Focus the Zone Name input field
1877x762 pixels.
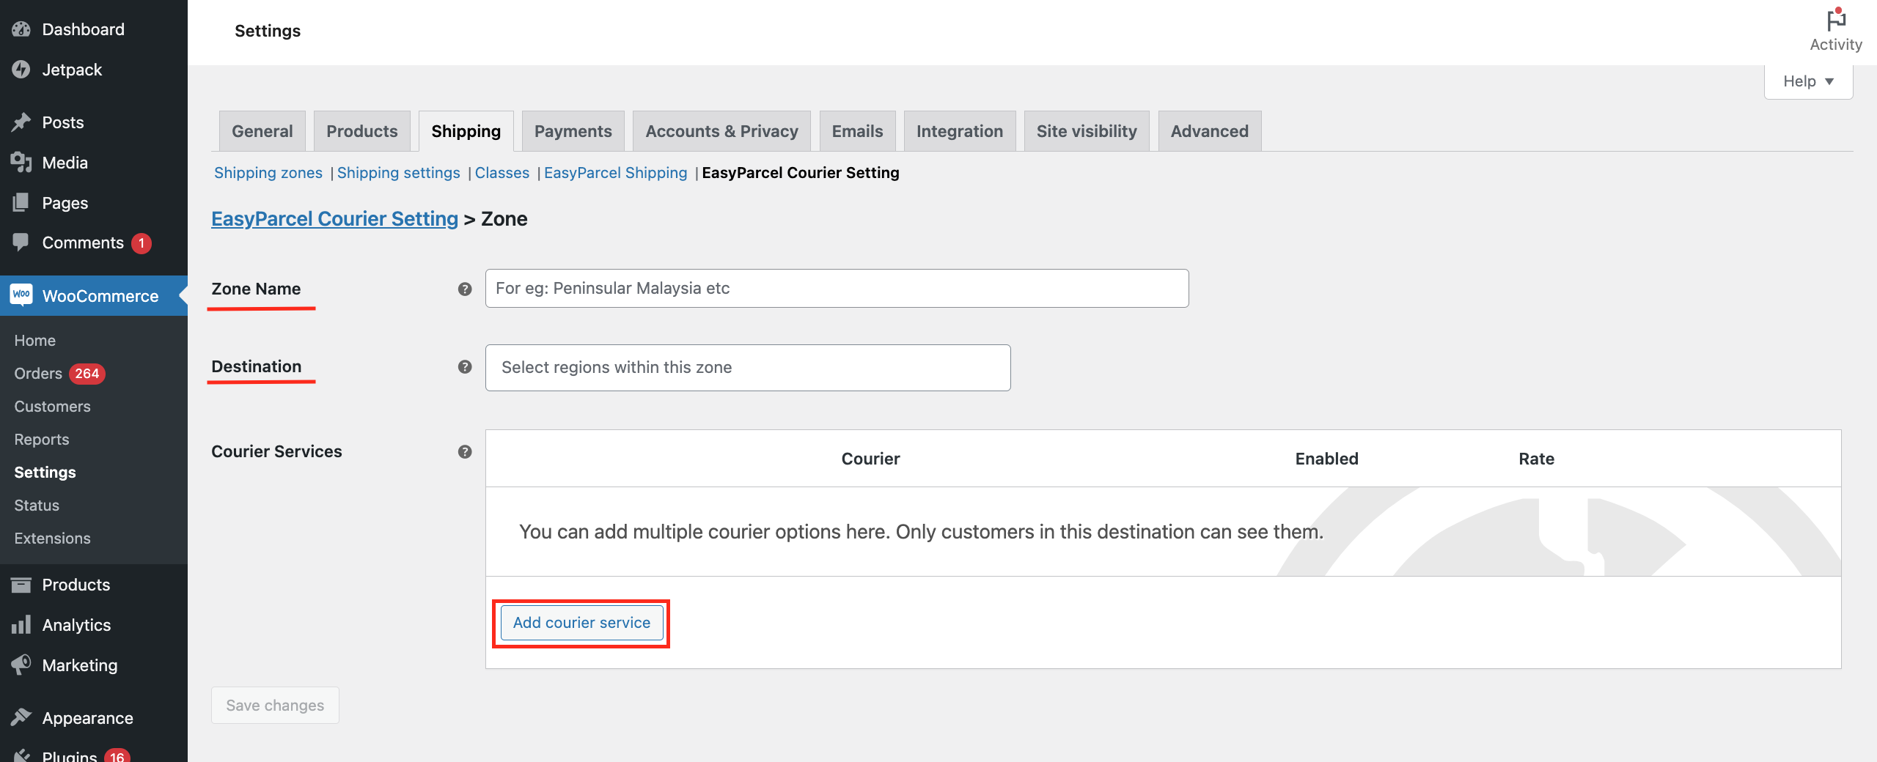tap(837, 288)
